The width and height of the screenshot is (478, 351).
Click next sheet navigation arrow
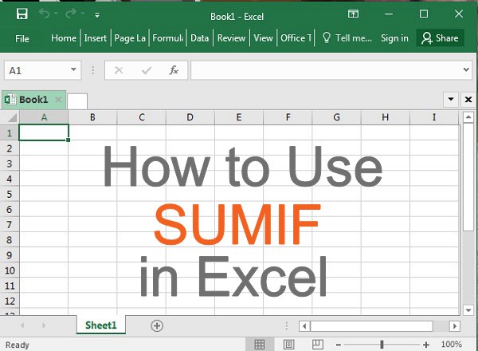44,325
